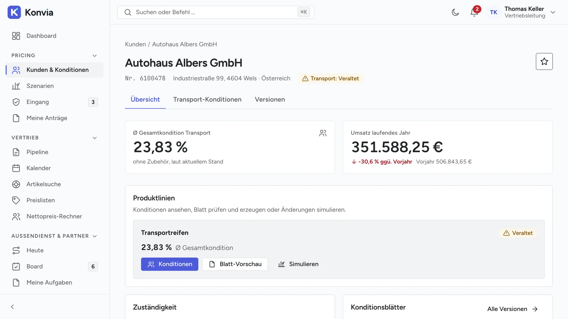Switch to the Übersicht tab
Image resolution: width=568 pixels, height=319 pixels.
pyautogui.click(x=145, y=100)
